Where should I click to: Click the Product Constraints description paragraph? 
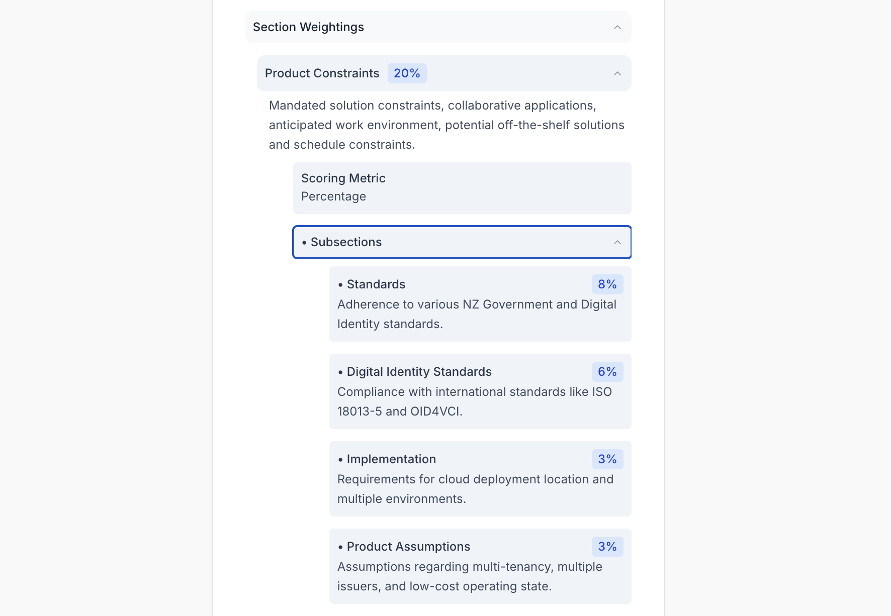click(447, 125)
